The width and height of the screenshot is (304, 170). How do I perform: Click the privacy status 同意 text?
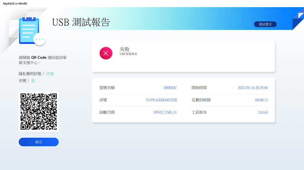tap(50, 74)
